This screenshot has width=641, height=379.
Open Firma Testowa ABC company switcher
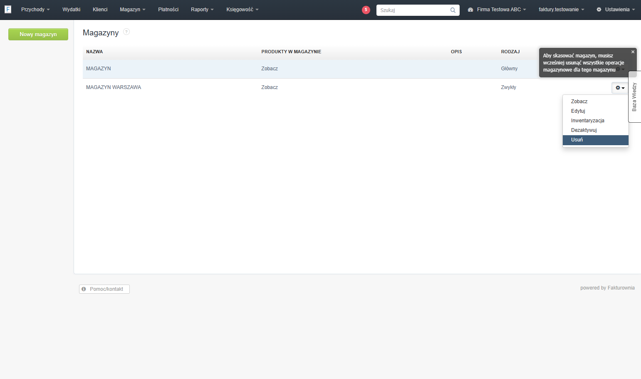coord(497,10)
